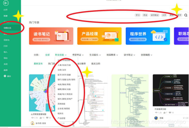This screenshot has width=189, height=128.
Task: Choose 其他技能 from the dropdown list
Action: point(62,104)
